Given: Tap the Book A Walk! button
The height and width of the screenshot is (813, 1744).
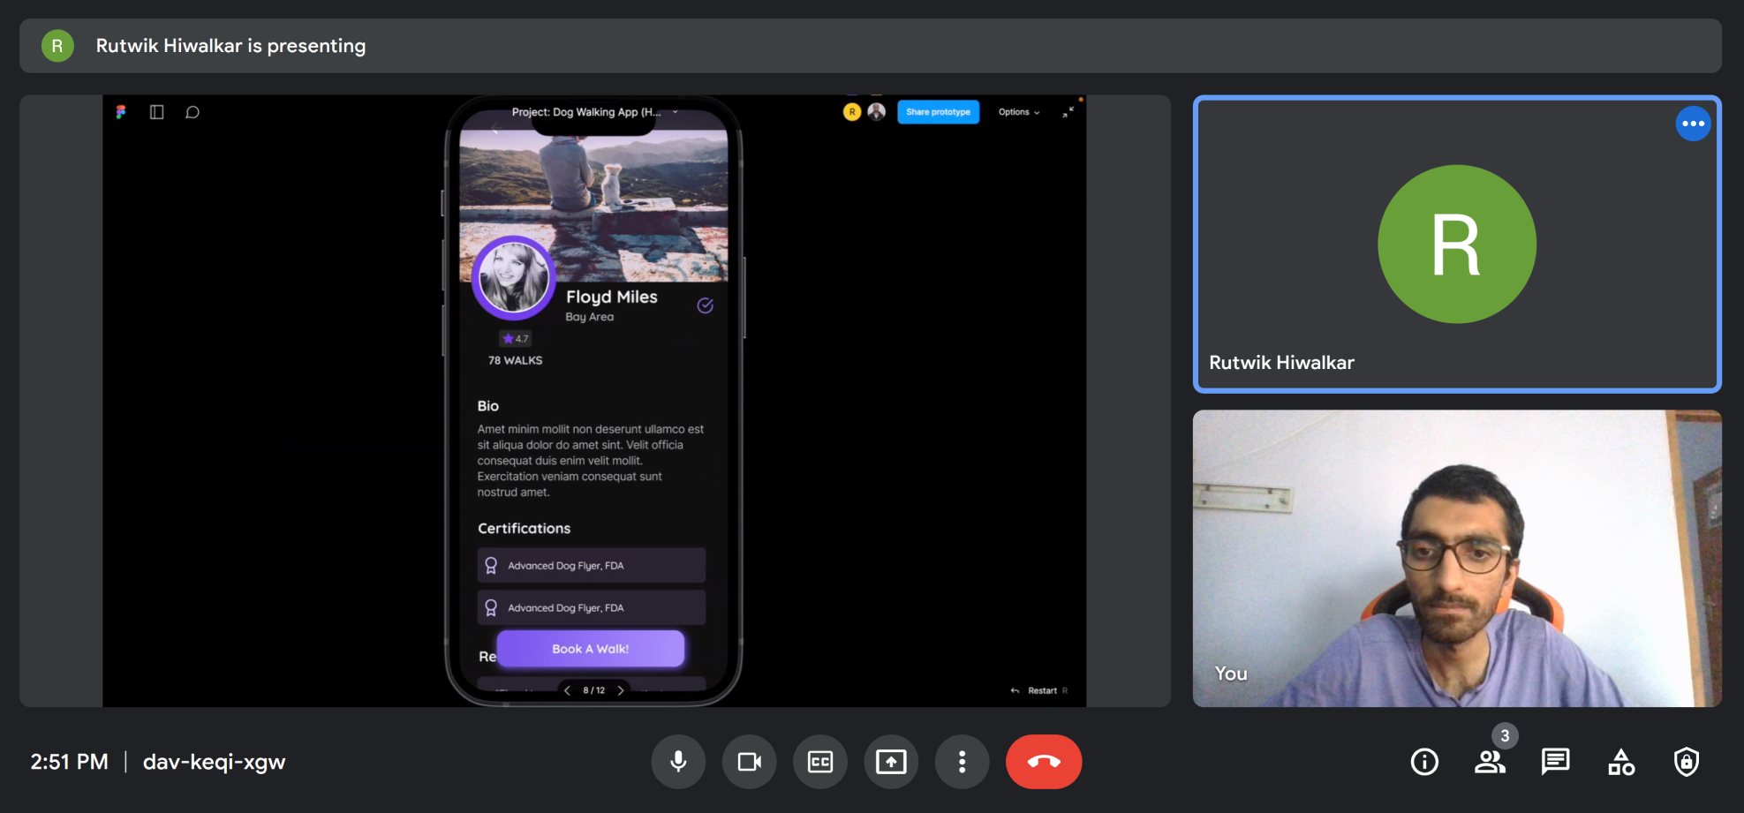Looking at the screenshot, I should tap(591, 649).
